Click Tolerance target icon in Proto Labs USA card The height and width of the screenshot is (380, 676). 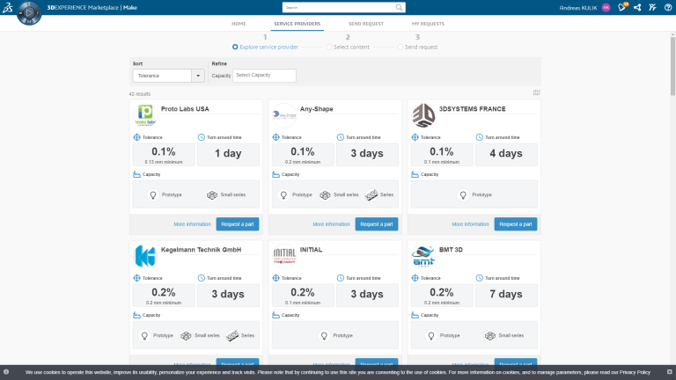click(136, 137)
